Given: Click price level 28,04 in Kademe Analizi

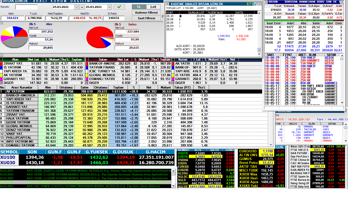Looking at the screenshot, I should (x=170, y=26).
